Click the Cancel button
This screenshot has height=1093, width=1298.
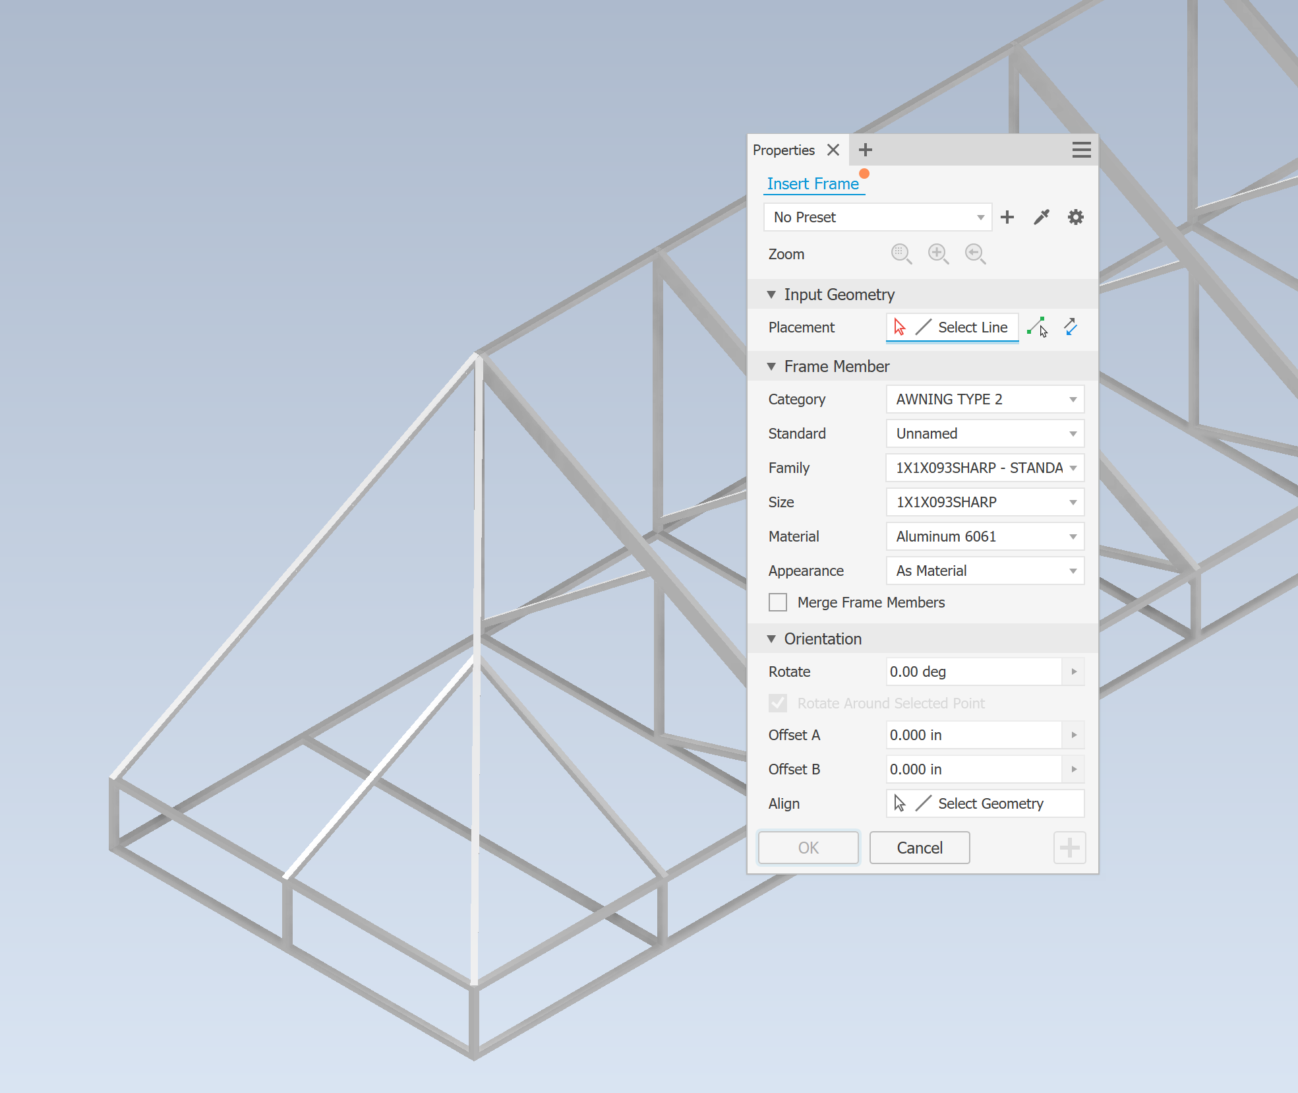click(x=919, y=848)
